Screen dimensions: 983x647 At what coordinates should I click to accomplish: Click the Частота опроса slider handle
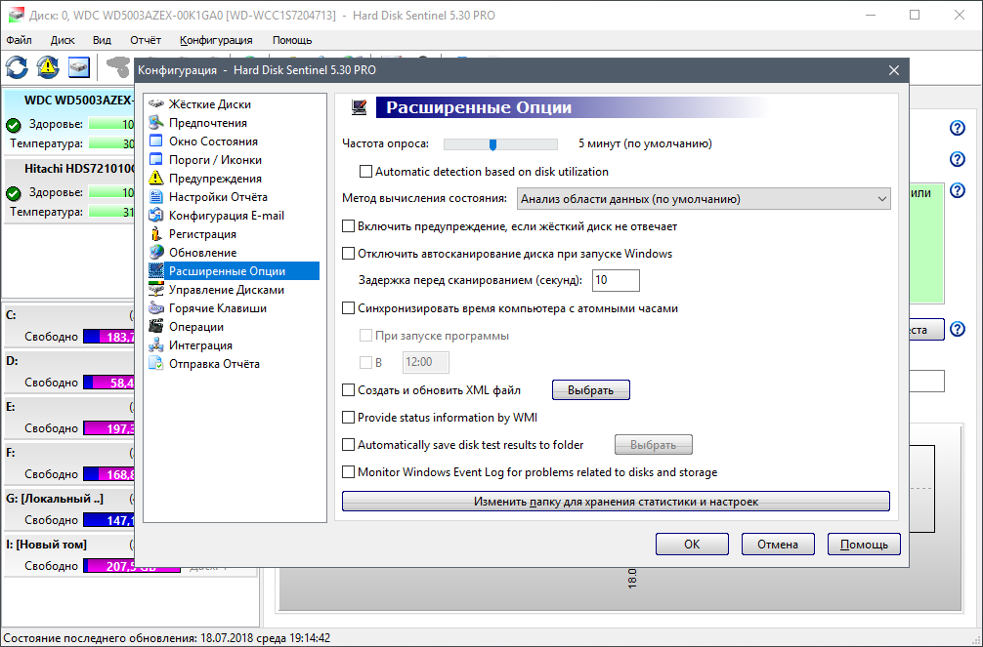coord(492,144)
